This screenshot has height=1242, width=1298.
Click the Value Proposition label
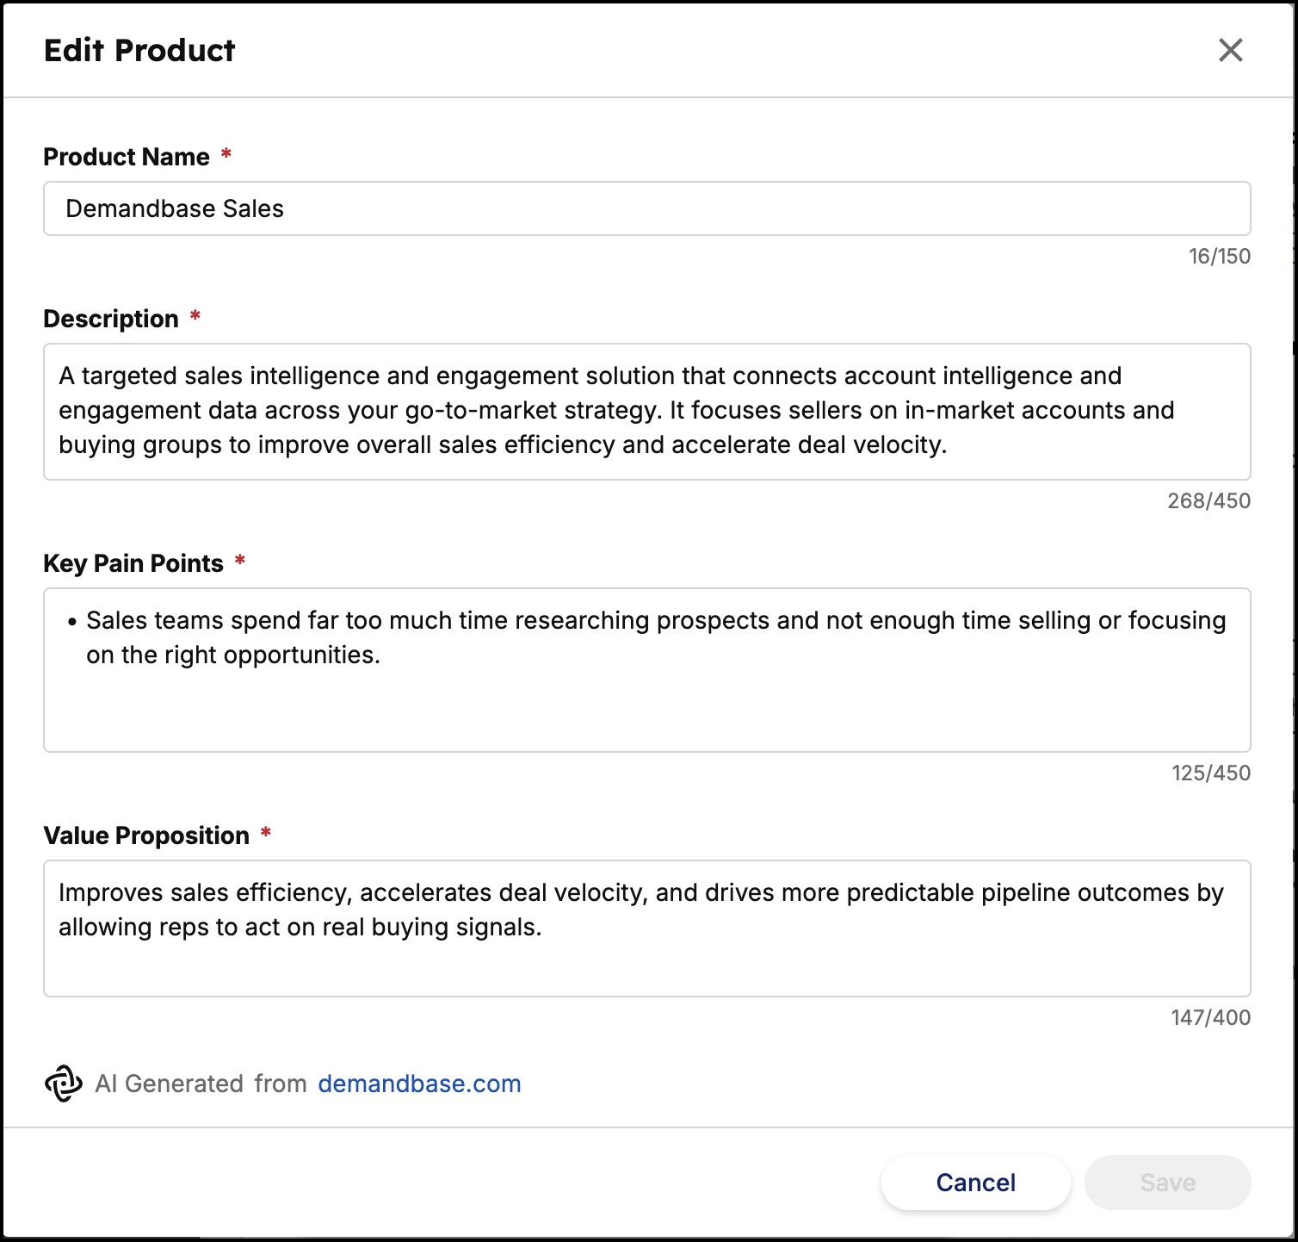click(x=146, y=835)
